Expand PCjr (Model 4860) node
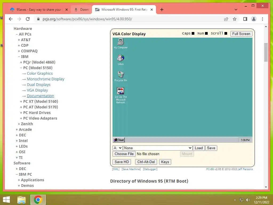 (x=38, y=62)
